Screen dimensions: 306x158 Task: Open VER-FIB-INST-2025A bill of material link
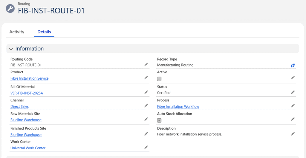pos(27,93)
